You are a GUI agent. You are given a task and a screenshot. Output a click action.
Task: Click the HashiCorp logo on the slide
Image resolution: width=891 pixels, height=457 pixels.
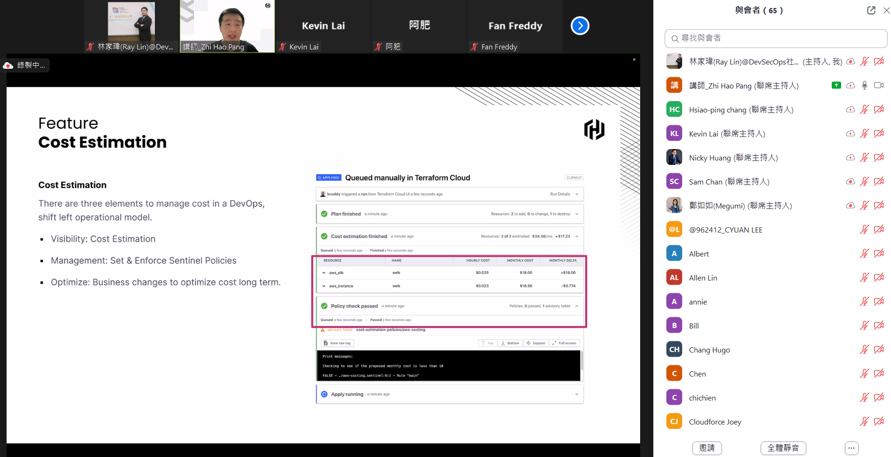point(594,129)
